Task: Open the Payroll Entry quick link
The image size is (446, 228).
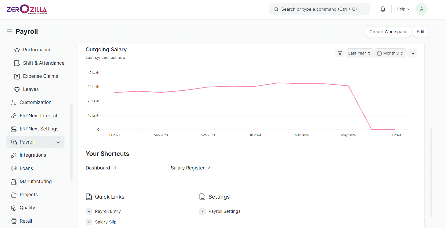Action: 108,211
